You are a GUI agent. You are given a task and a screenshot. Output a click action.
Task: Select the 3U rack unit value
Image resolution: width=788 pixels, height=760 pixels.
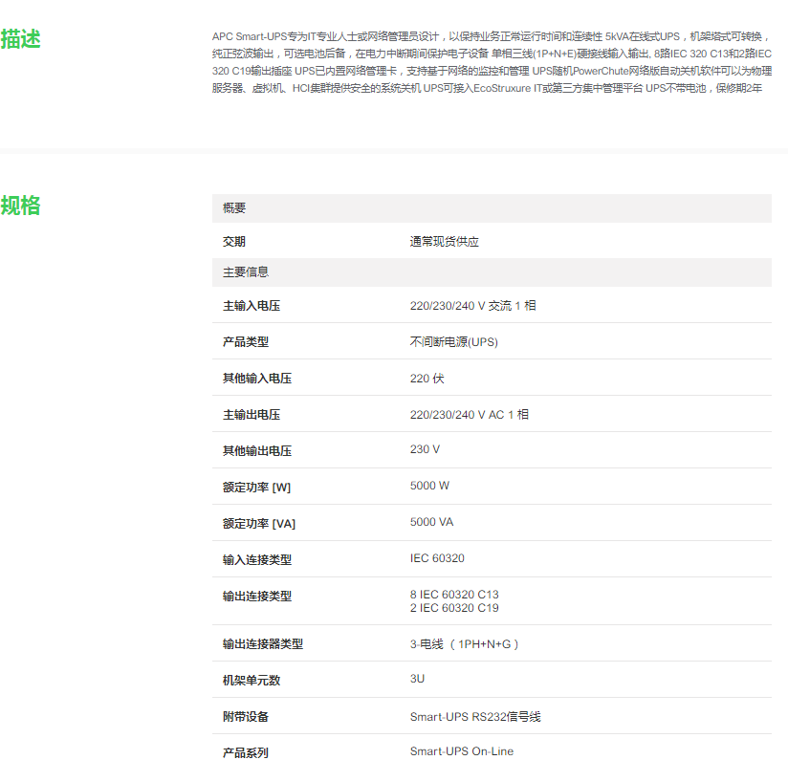click(x=417, y=679)
